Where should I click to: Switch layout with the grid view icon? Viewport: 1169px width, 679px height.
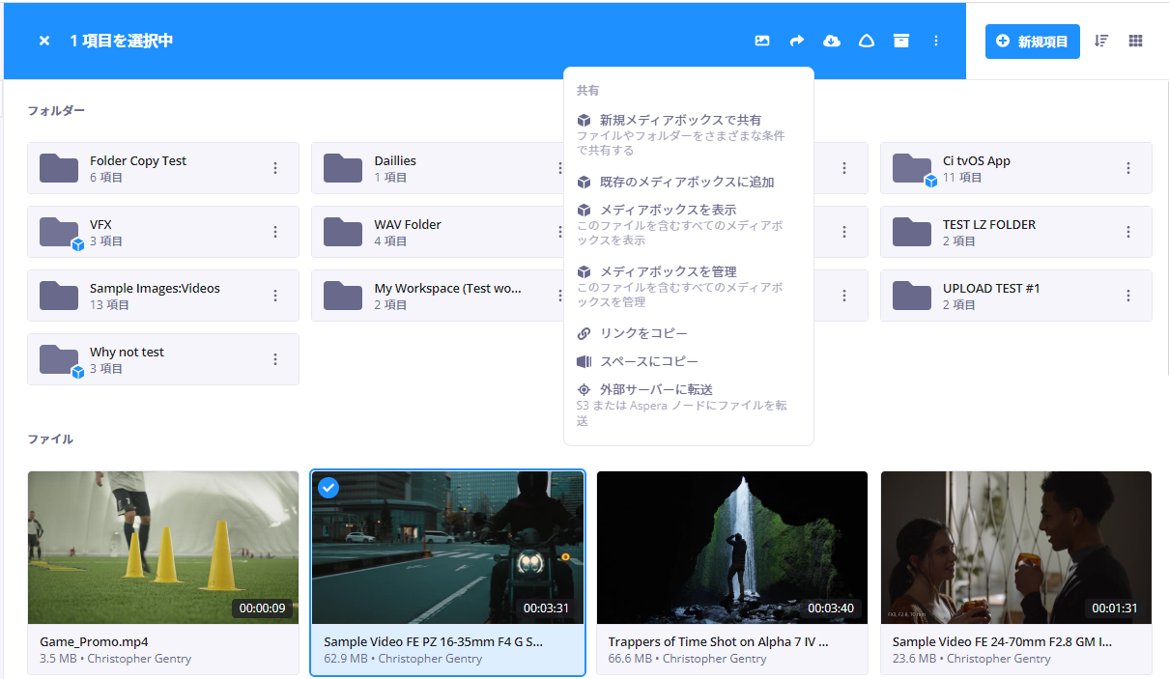[x=1136, y=41]
